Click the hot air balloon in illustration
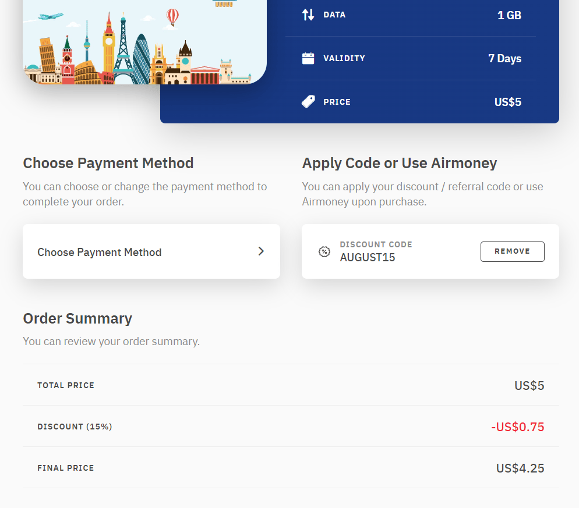The width and height of the screenshot is (579, 508). pyautogui.click(x=173, y=16)
